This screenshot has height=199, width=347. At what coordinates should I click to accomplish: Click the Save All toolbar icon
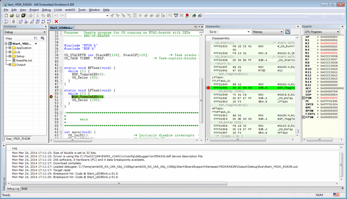pos(23,16)
